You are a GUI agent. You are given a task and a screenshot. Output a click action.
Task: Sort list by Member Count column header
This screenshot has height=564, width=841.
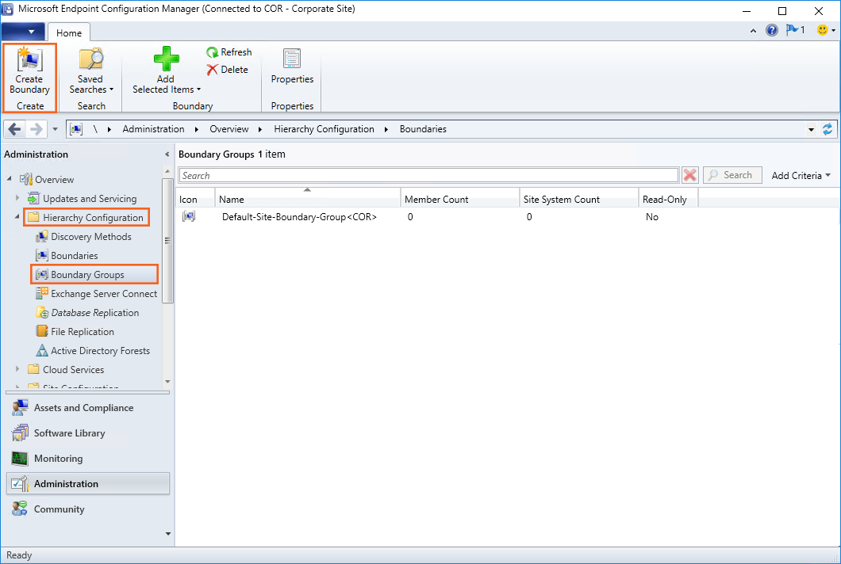coord(459,200)
